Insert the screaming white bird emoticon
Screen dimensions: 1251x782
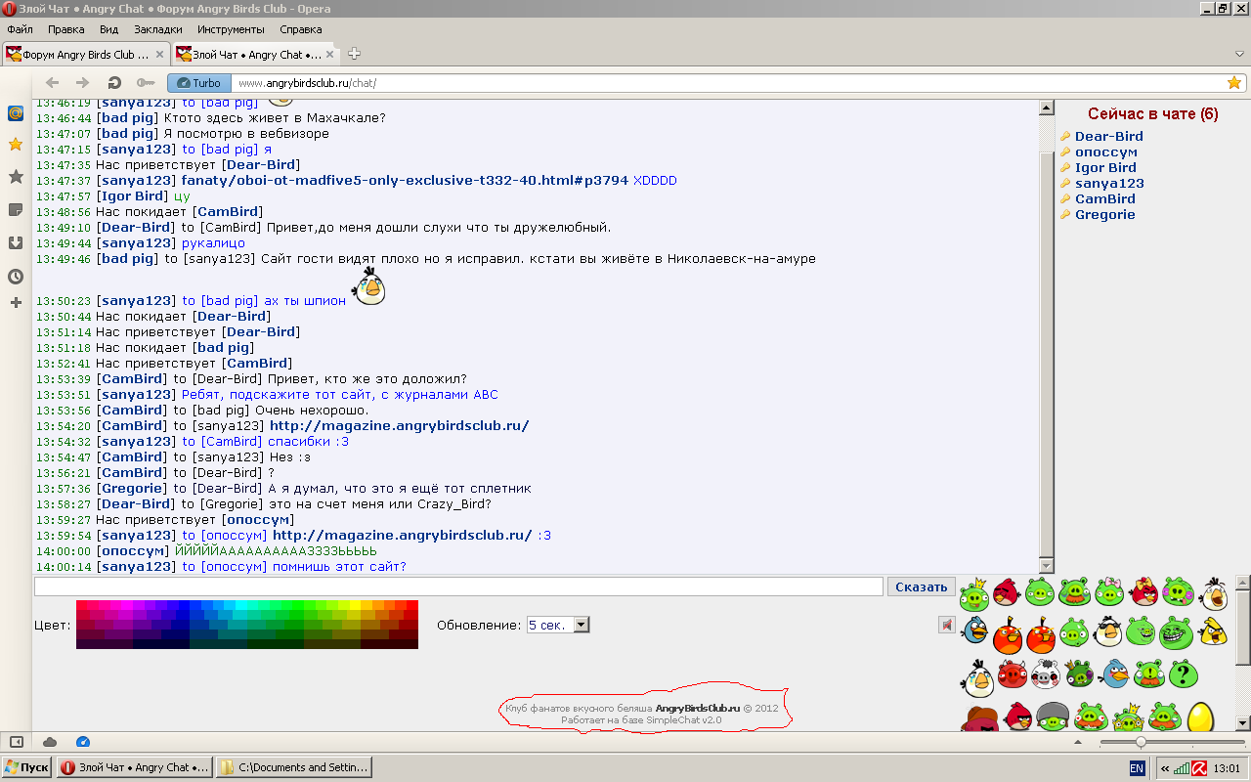[1215, 593]
